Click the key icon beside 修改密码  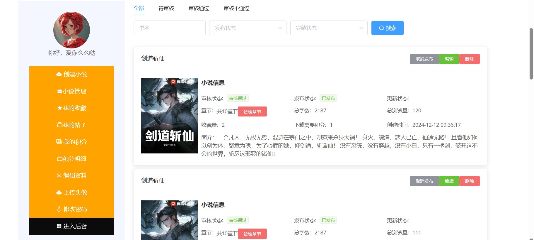point(59,209)
